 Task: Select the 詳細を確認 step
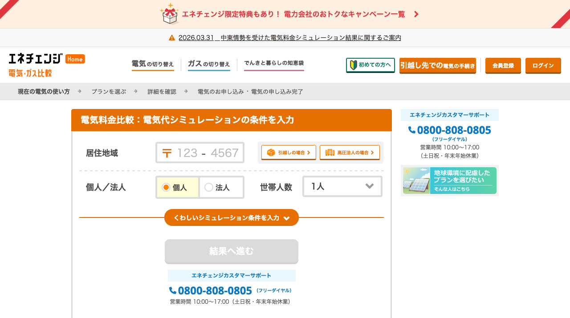coord(162,92)
